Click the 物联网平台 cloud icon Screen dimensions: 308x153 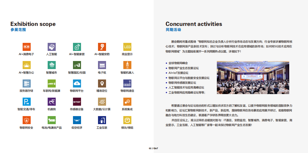(x=77, y=83)
